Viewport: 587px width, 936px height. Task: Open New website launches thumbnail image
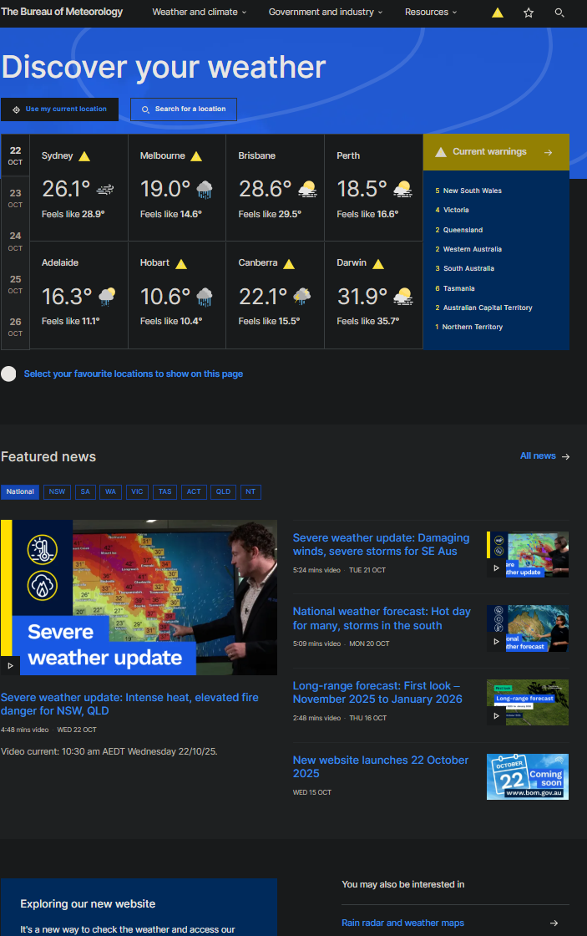(528, 776)
